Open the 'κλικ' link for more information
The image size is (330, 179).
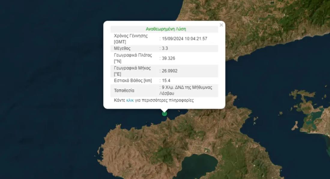(130, 100)
